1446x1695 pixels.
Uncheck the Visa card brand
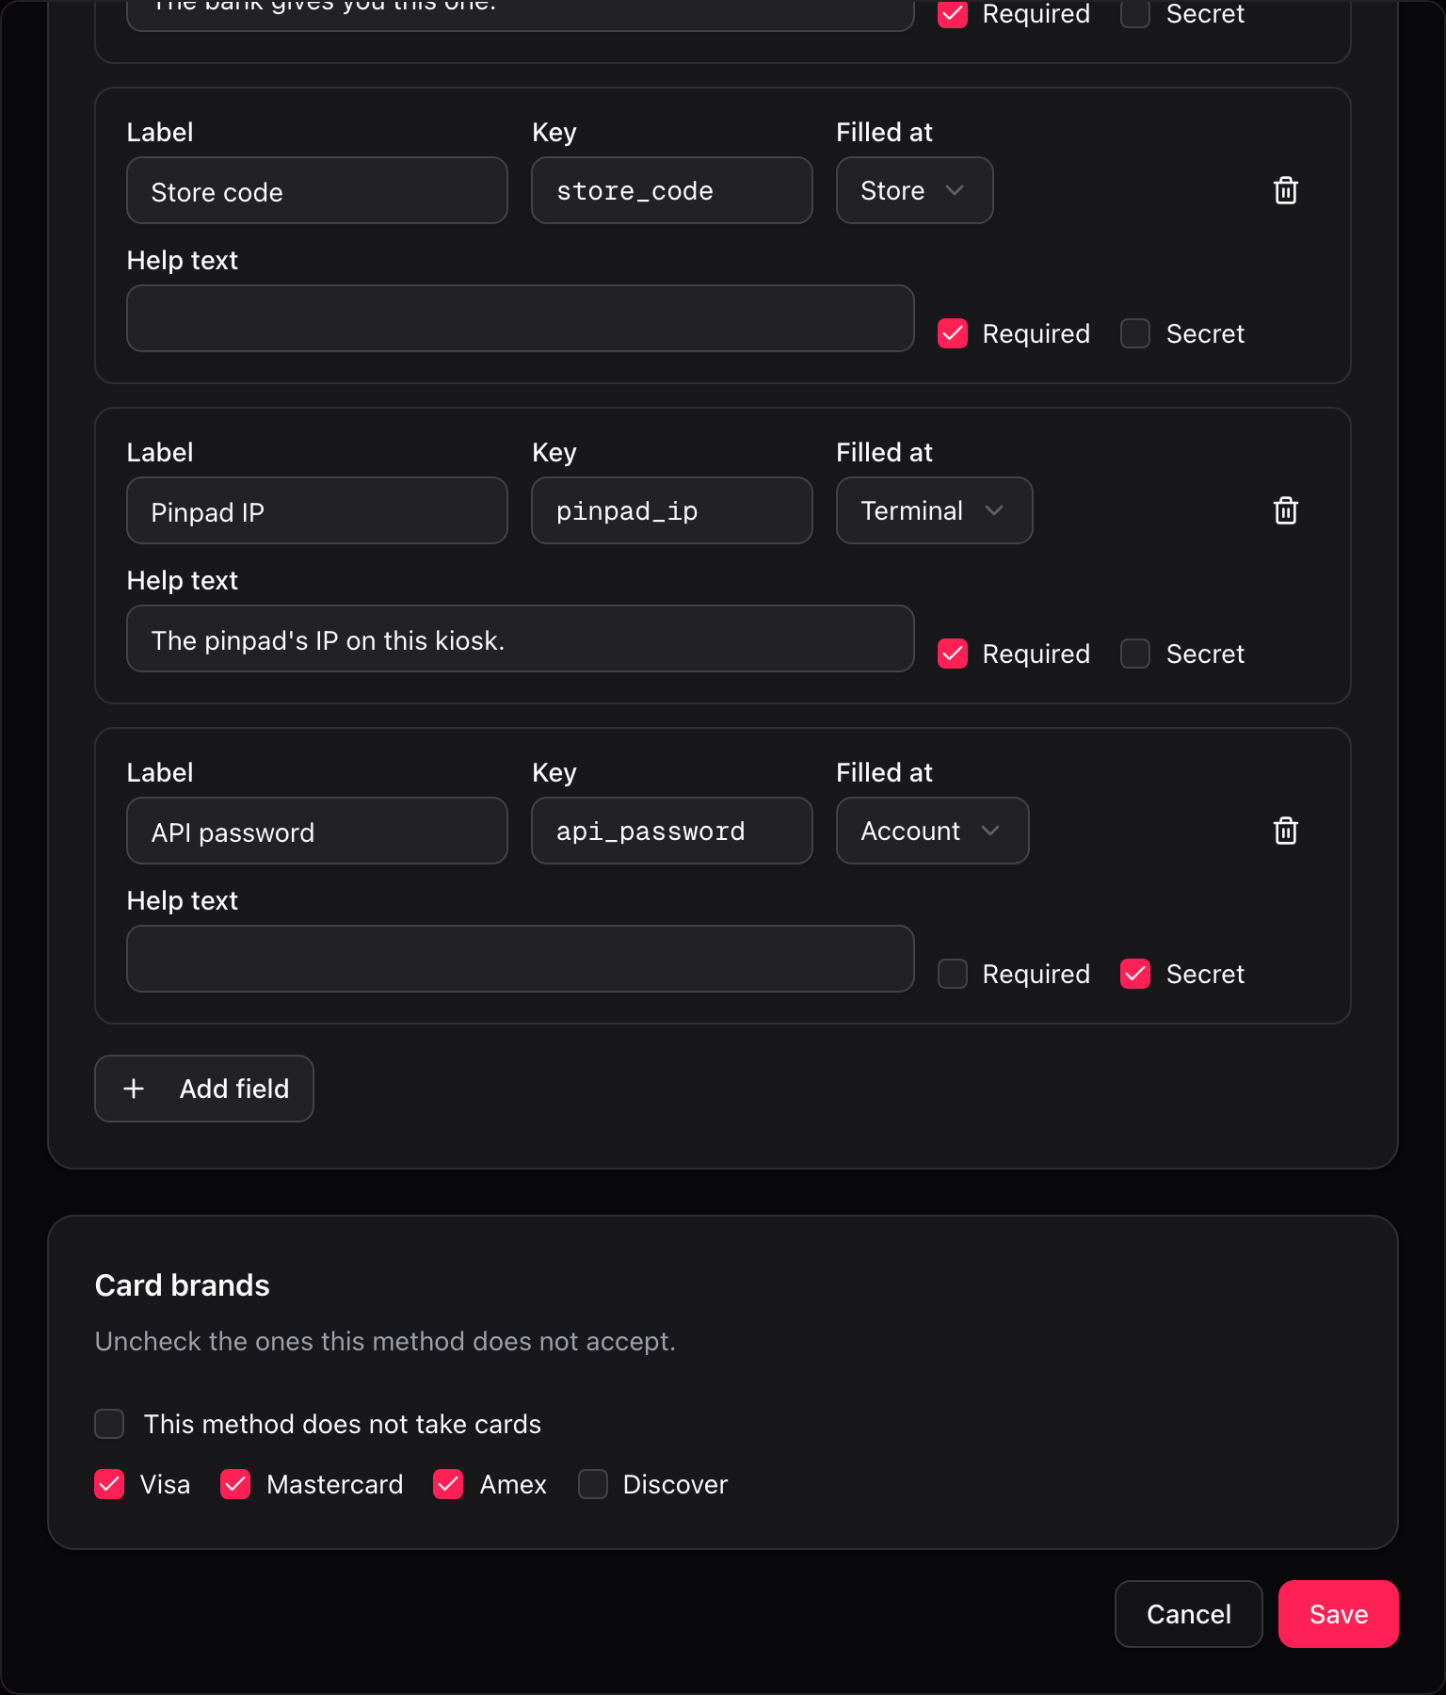click(x=109, y=1484)
